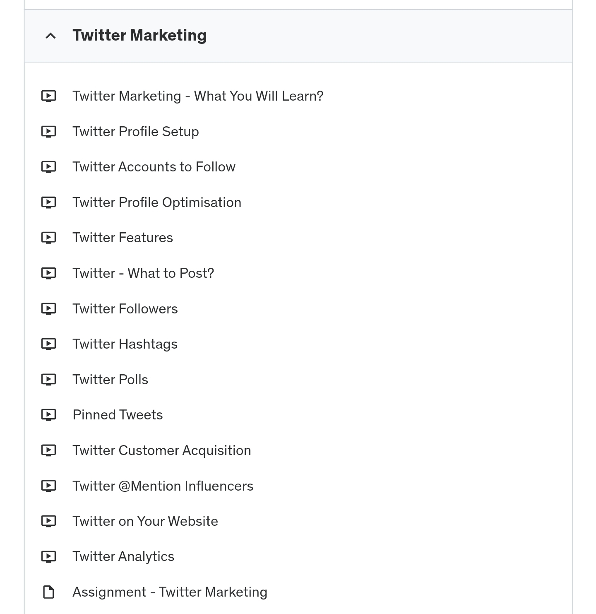
Task: Click video icon beside Twitter Analytics
Action: 48,556
